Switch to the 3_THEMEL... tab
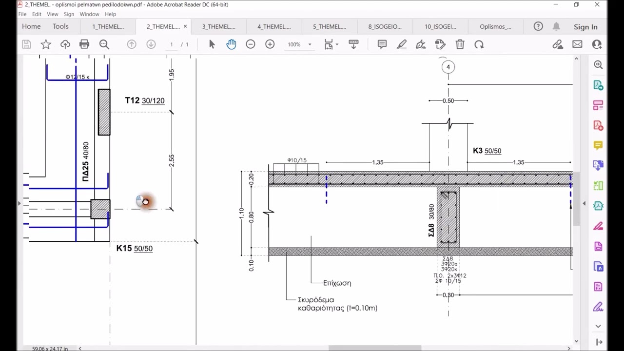 coord(219,26)
